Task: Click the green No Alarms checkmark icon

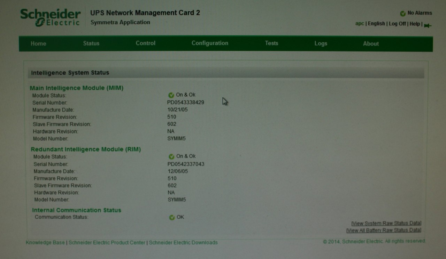Action: (403, 13)
